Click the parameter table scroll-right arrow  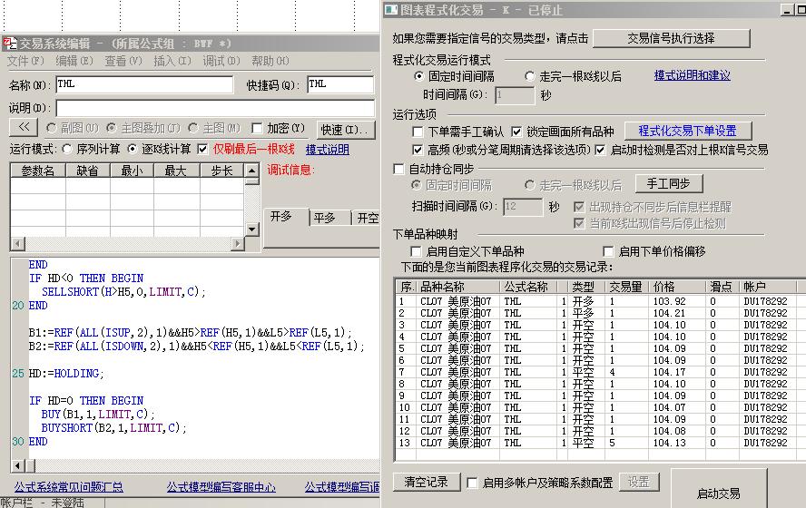click(x=239, y=243)
